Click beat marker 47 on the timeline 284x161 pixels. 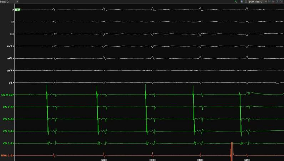tap(247, 160)
